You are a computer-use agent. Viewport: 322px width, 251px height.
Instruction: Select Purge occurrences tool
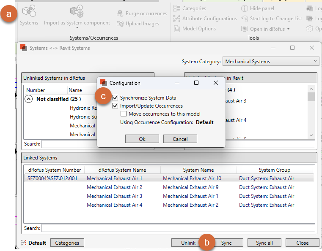[x=120, y=13]
